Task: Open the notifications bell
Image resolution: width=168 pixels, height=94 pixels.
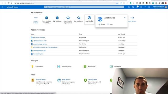Action: (137, 7)
